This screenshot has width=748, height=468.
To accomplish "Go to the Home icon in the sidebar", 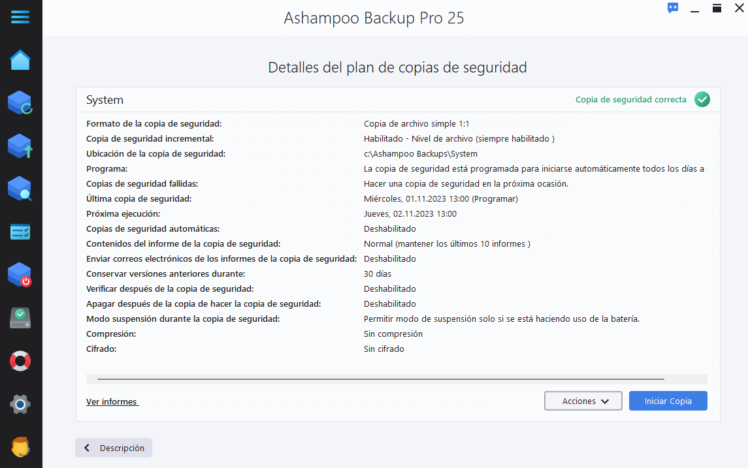I will tap(20, 60).
